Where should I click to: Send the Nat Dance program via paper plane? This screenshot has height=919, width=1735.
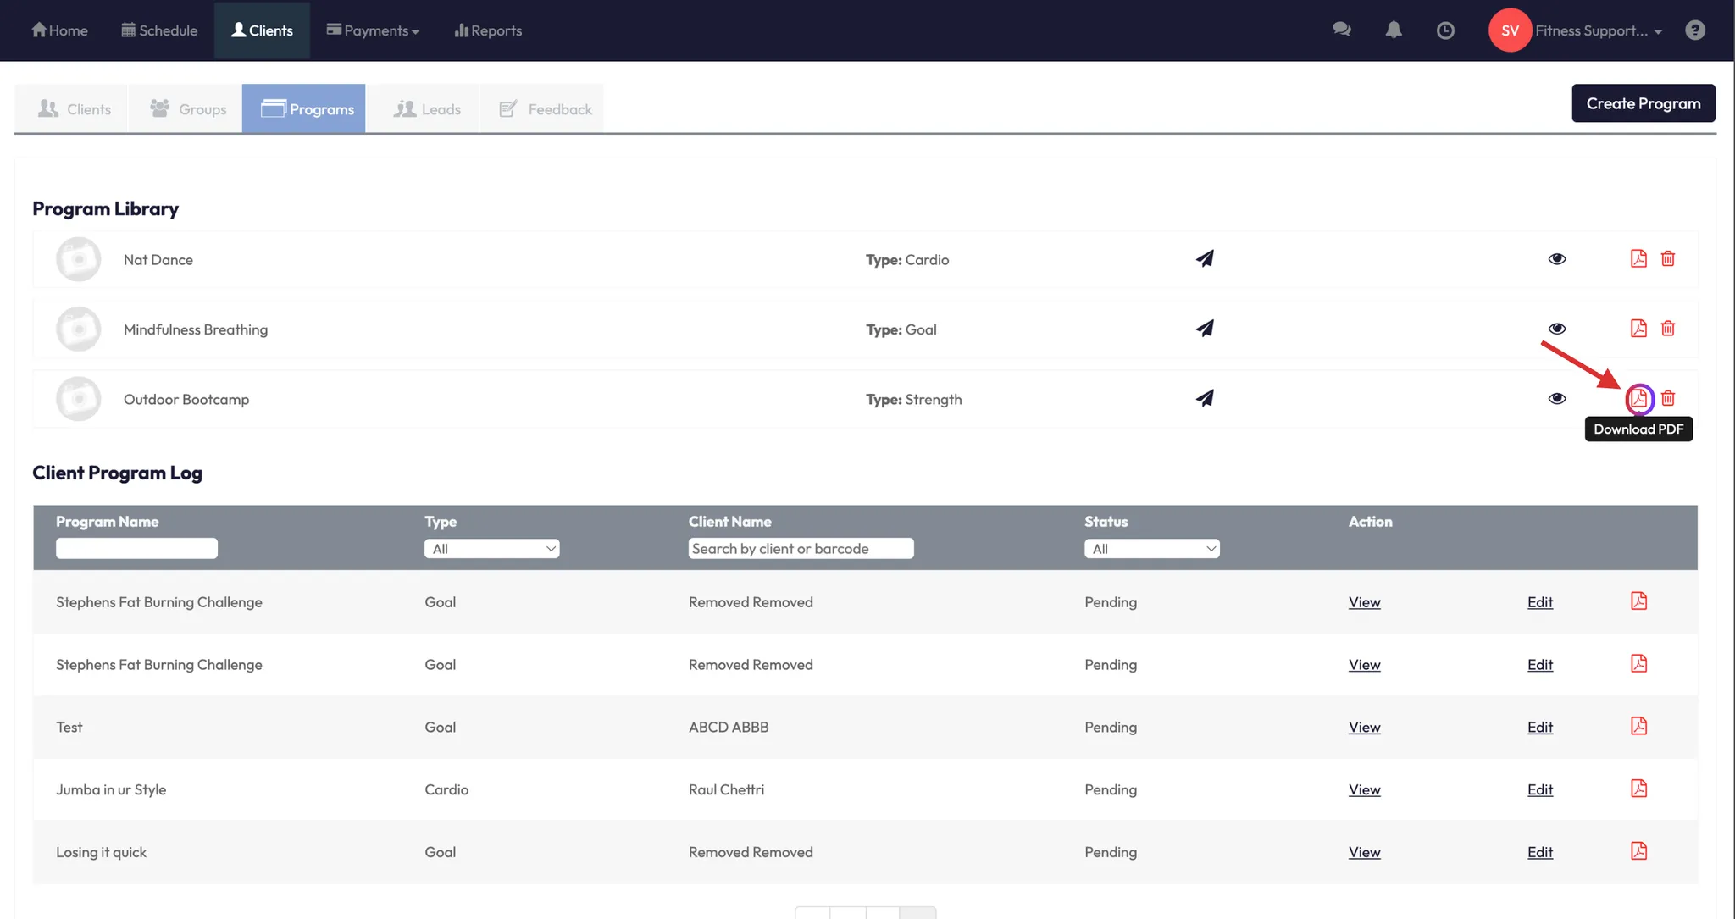pyautogui.click(x=1205, y=258)
